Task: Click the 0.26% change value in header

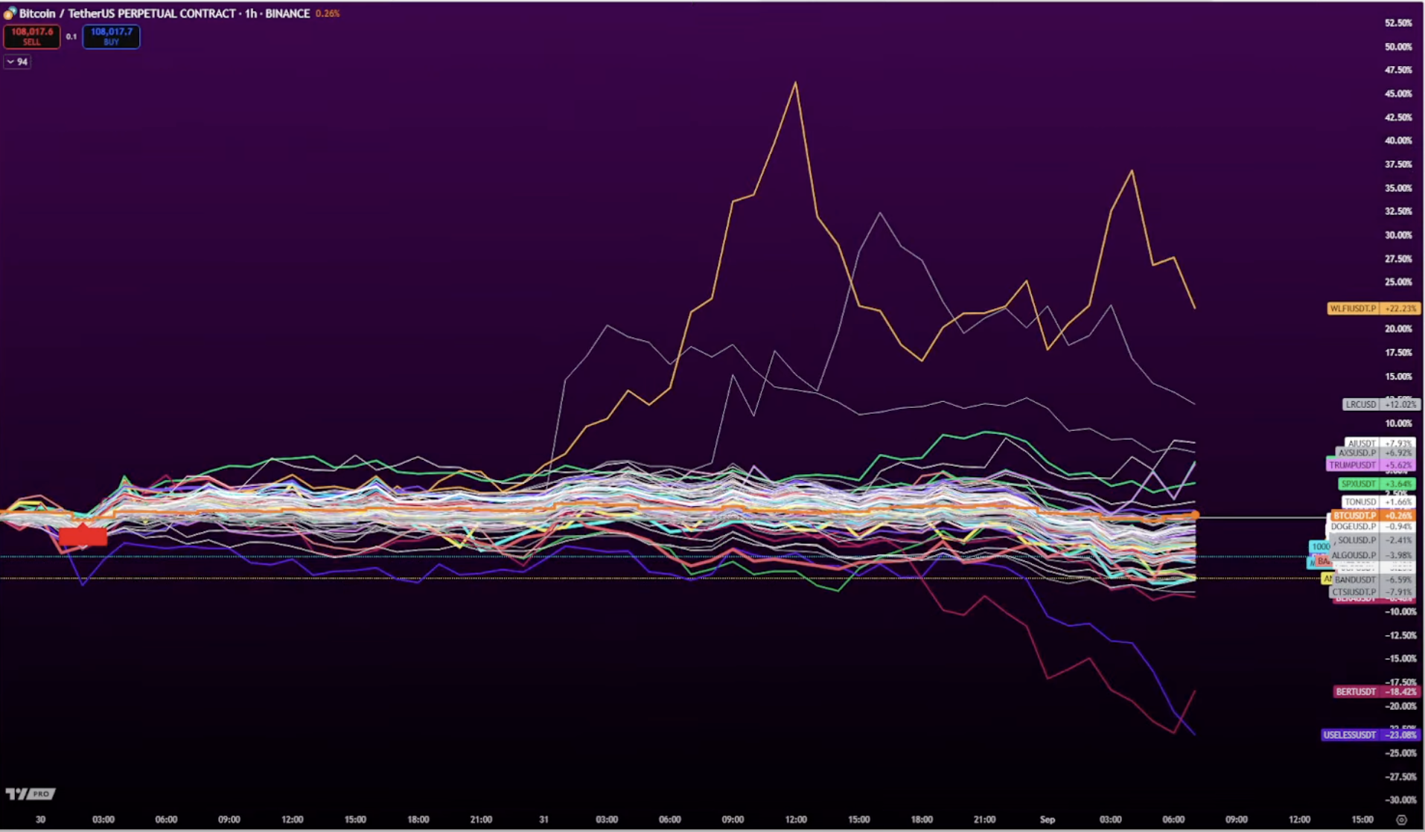Action: pos(328,13)
